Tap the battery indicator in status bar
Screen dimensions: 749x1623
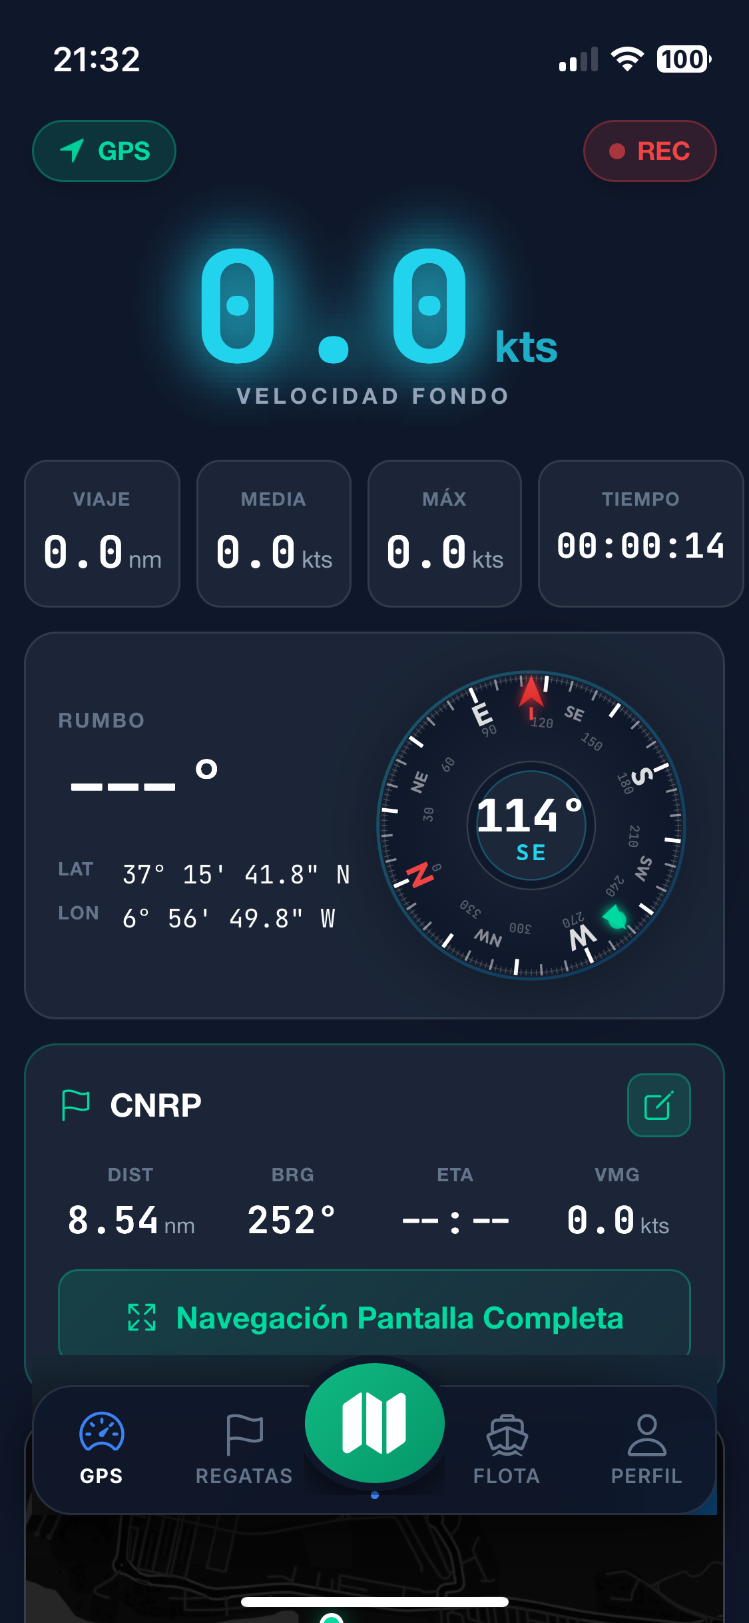click(683, 59)
